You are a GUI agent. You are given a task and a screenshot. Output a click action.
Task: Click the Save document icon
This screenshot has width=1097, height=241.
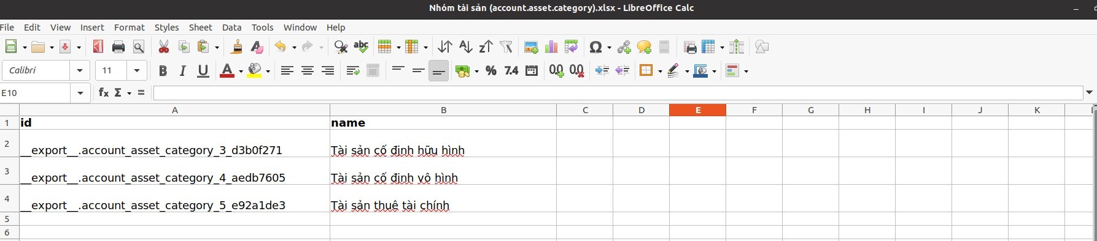click(x=65, y=47)
